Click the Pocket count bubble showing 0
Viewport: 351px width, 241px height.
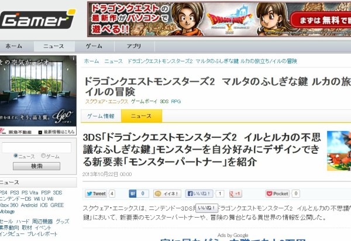(x=295, y=194)
